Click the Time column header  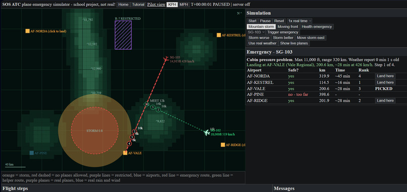click(x=339, y=70)
